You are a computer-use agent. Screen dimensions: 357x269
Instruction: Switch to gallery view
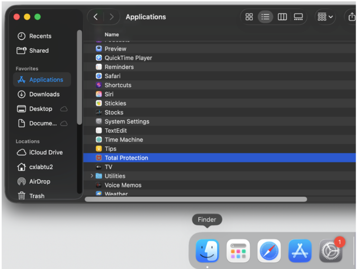(298, 17)
